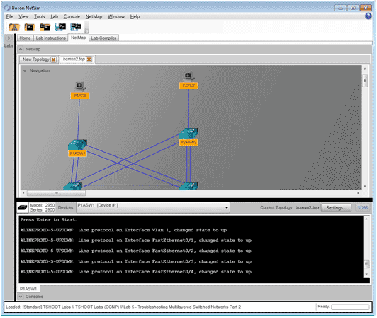Viewport: 377px width, 318px height.
Task: Close the bcmsn2.top tab
Action: [x=89, y=59]
